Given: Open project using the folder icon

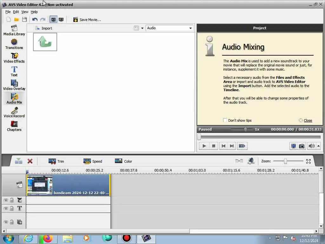Looking at the screenshot, I should coord(17,19).
